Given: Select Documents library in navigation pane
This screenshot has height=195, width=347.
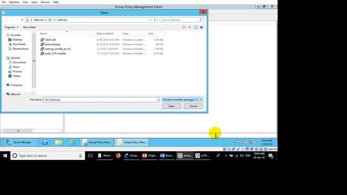Looking at the screenshot, I should 20,62.
